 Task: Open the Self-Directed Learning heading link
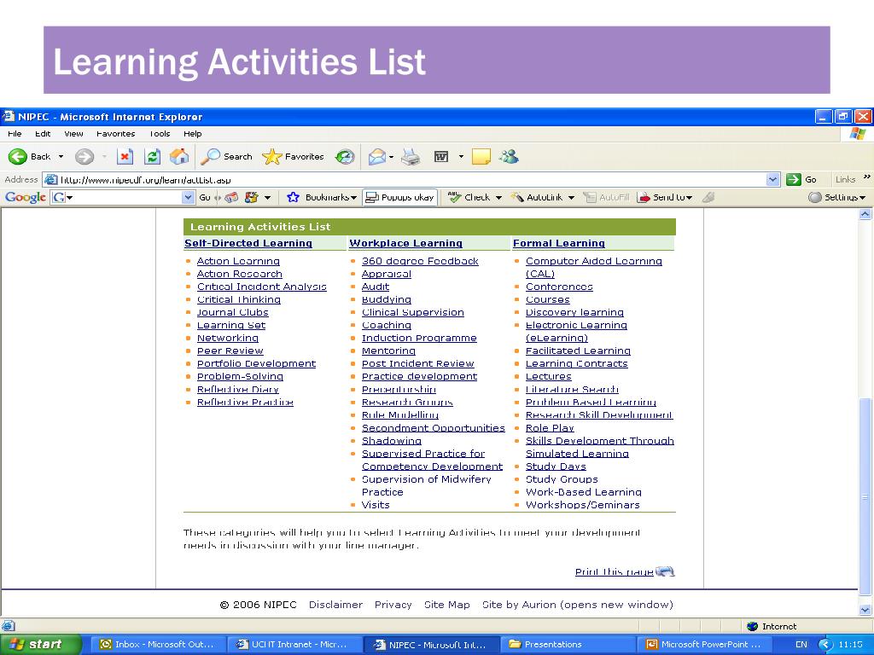(x=248, y=243)
